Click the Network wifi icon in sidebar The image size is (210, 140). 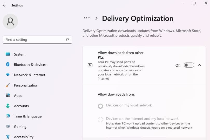pyautogui.click(x=8, y=75)
